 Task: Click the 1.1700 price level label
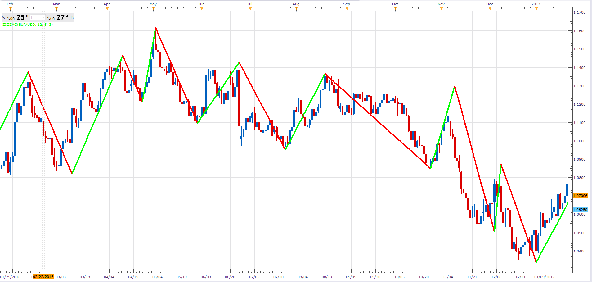point(579,12)
